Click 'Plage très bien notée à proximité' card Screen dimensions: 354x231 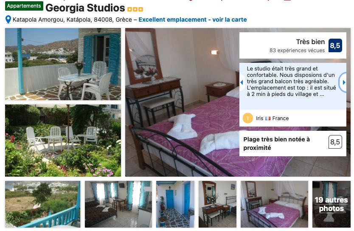[292, 144]
